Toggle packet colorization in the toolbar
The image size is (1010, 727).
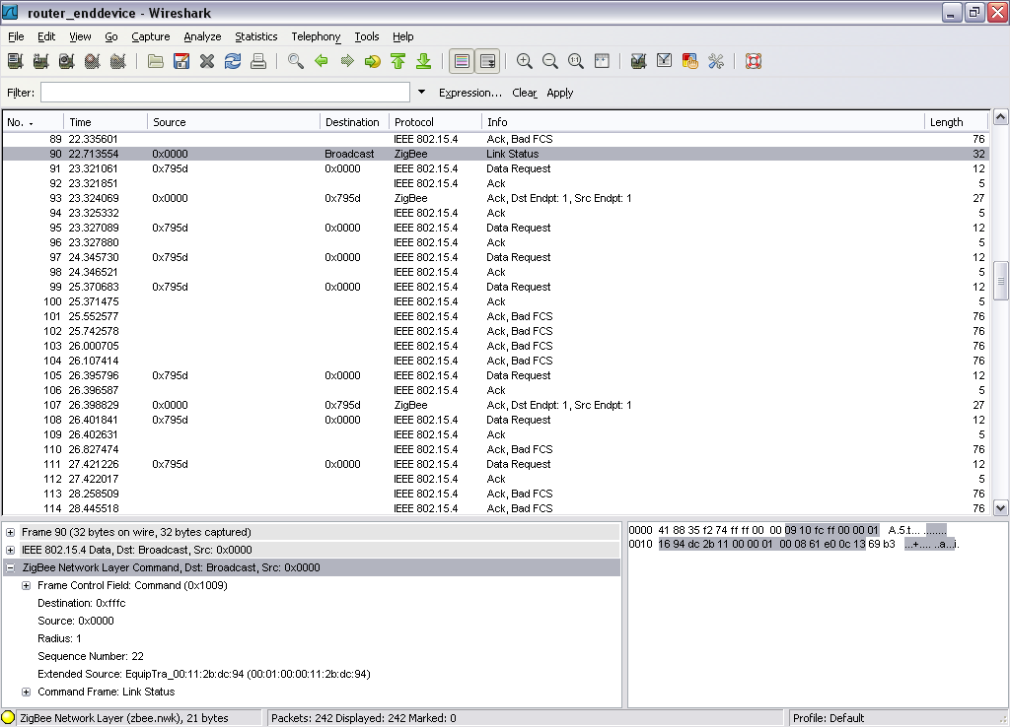[x=461, y=60]
